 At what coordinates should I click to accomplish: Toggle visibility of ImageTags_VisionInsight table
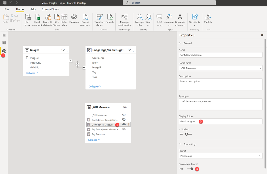pyautogui.click(x=129, y=50)
